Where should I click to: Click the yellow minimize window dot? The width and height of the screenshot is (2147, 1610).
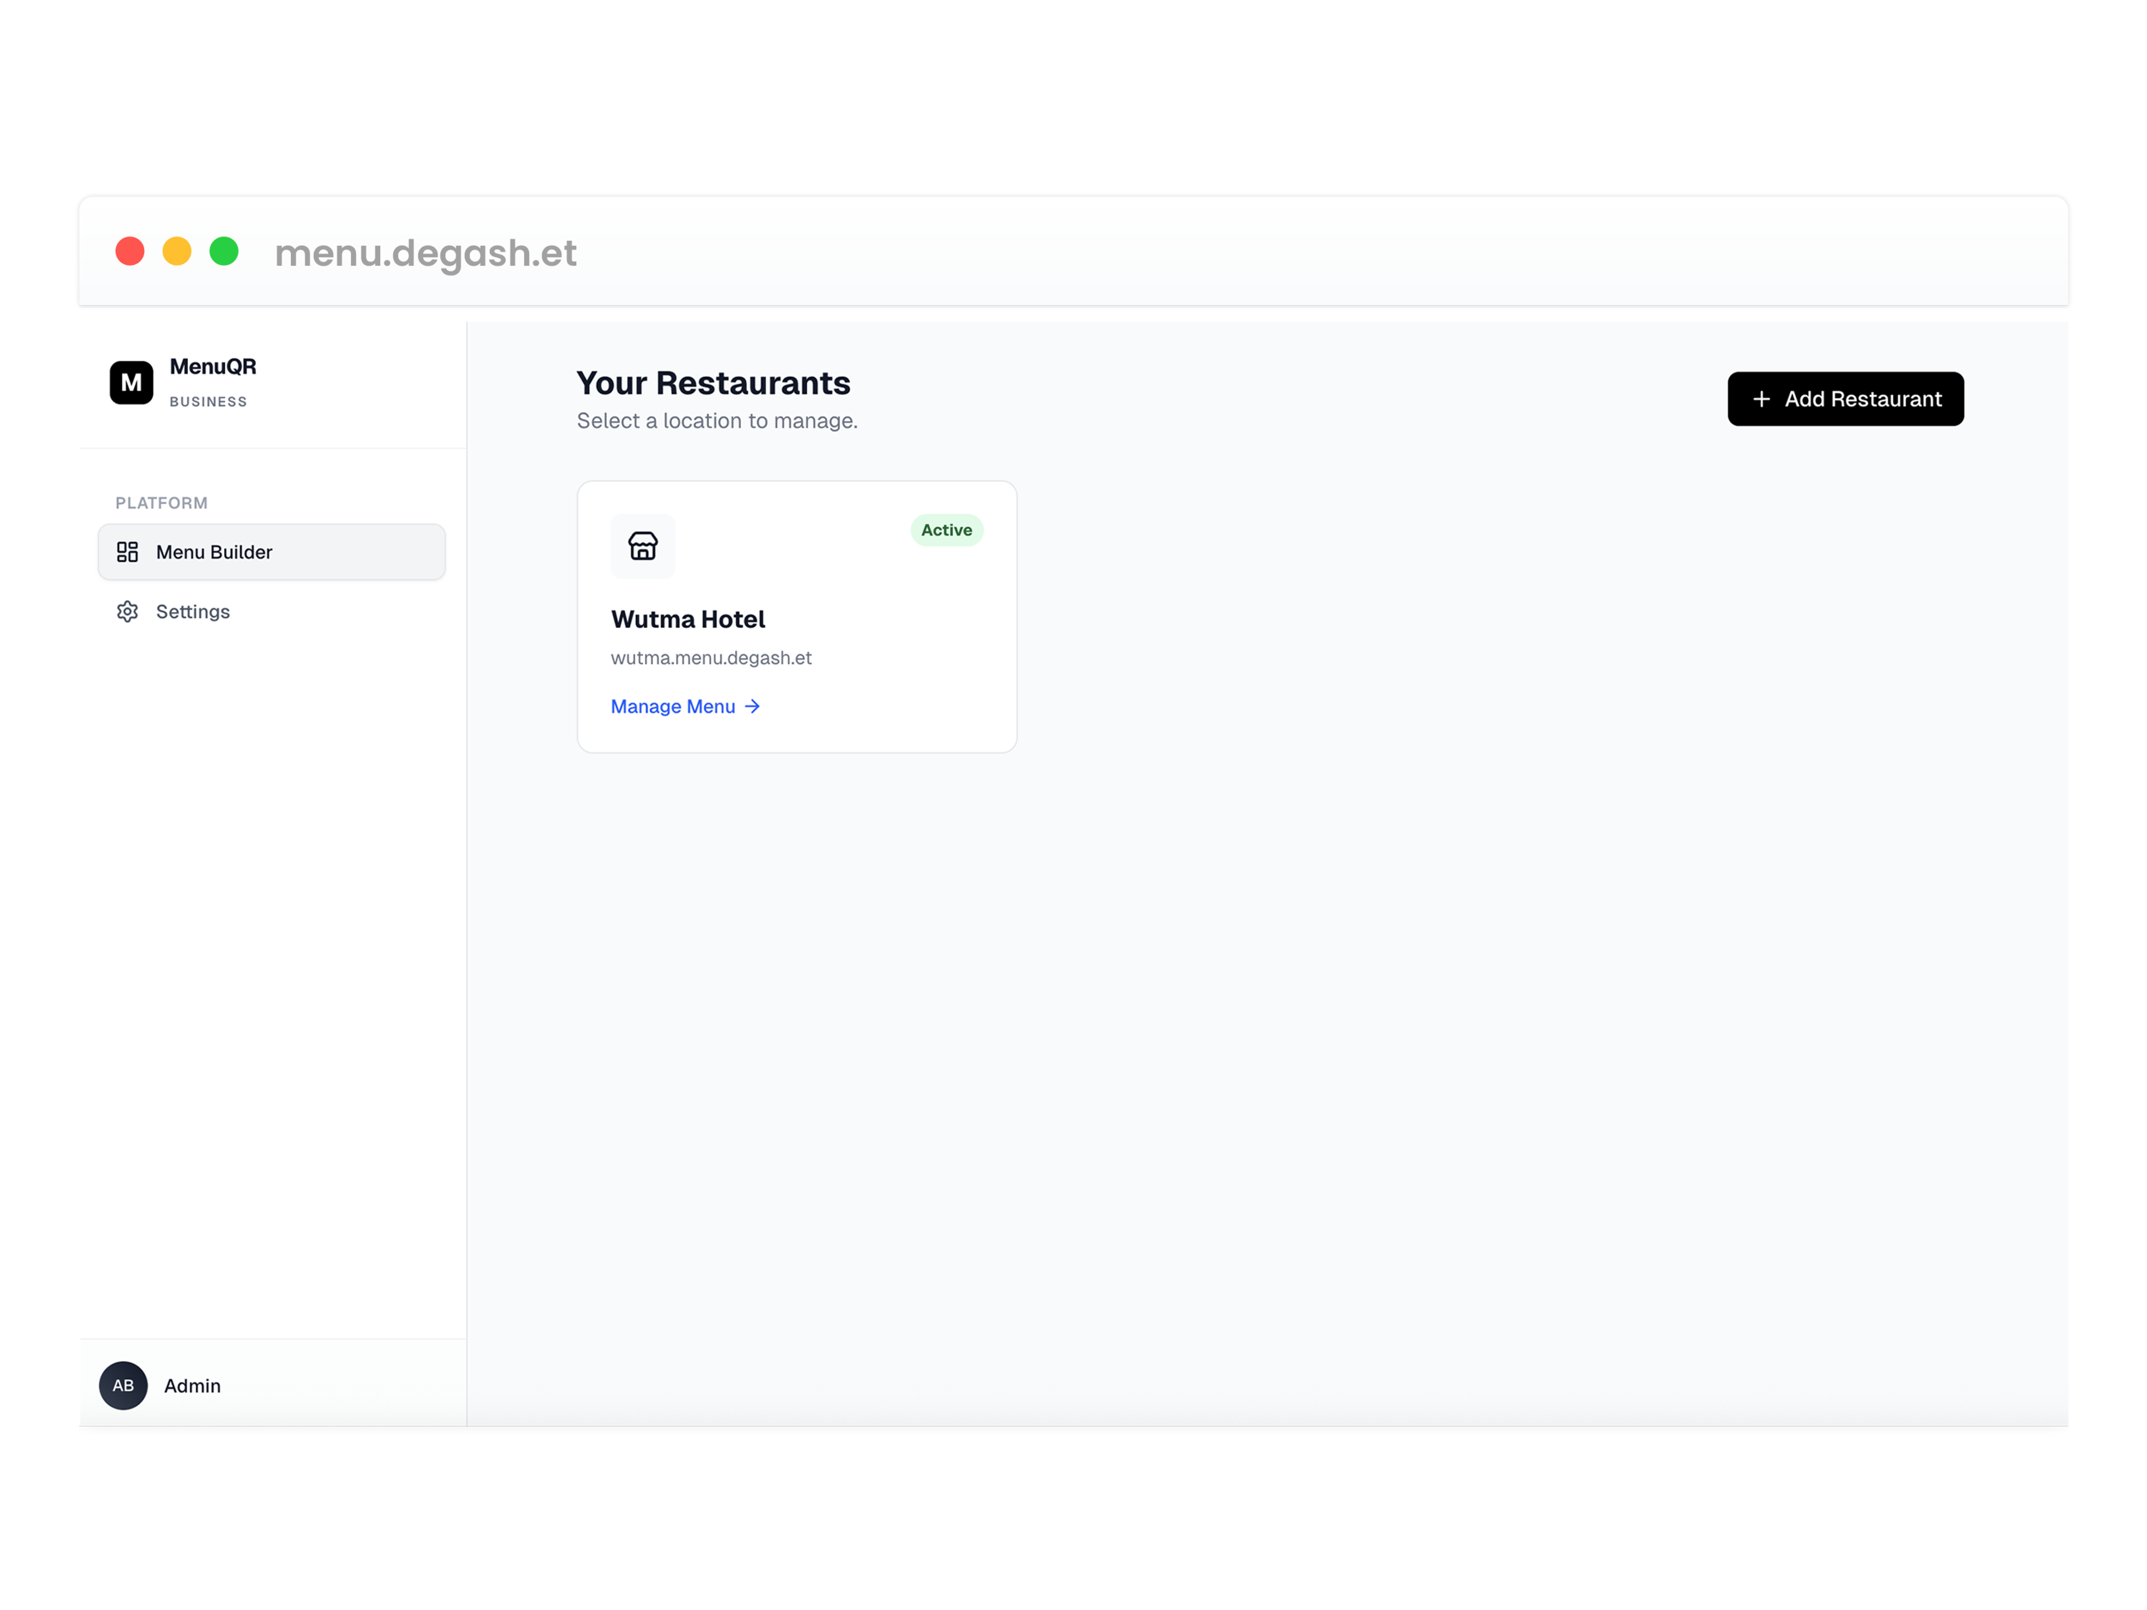[x=177, y=252]
